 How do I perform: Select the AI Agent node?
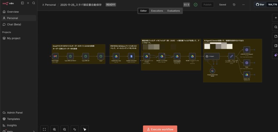click(x=212, y=56)
